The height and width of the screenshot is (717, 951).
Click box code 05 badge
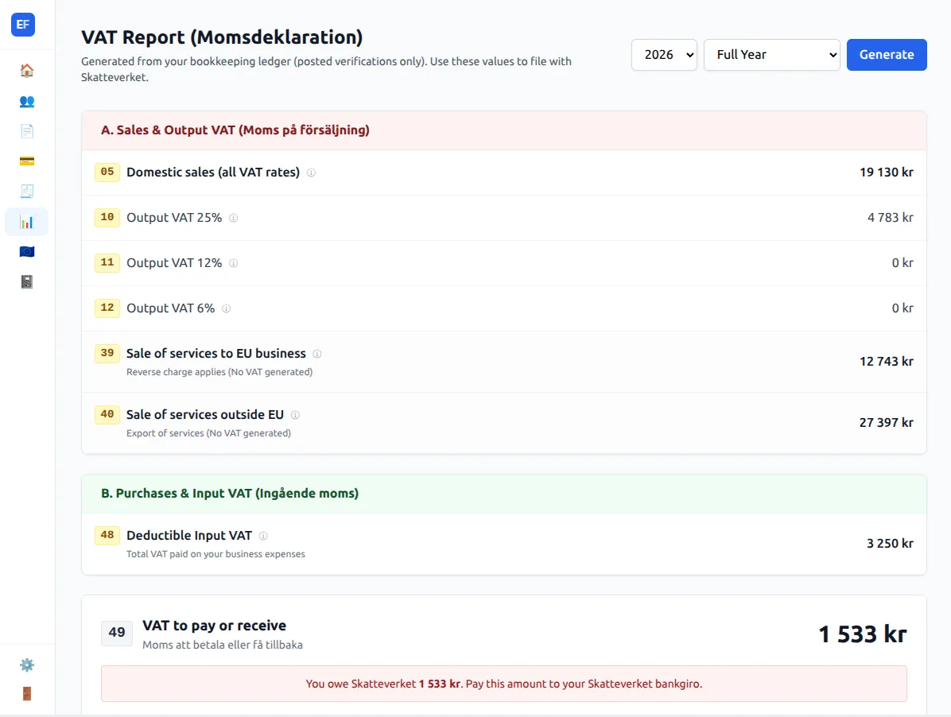coord(107,172)
